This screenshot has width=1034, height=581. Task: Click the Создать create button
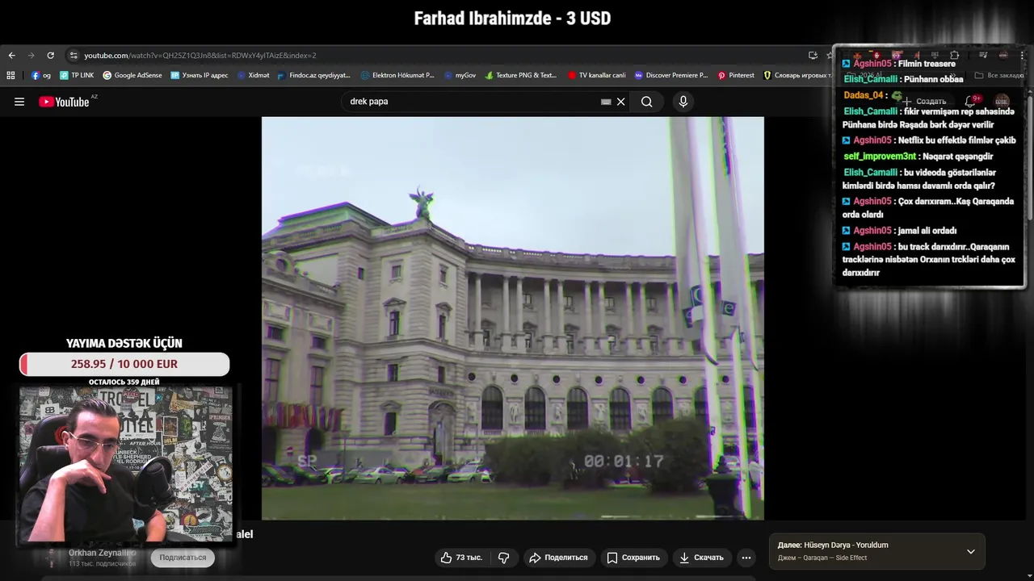(924, 102)
